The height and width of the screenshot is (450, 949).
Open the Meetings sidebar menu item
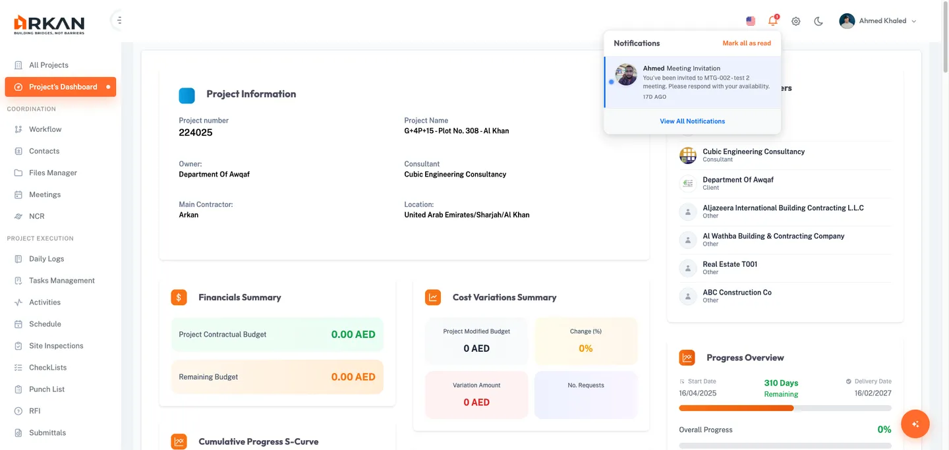tap(45, 194)
